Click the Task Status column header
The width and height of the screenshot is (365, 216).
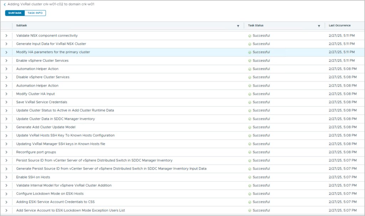click(256, 26)
